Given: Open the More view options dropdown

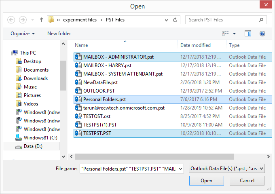Looking at the screenshot, I should click(x=234, y=34).
